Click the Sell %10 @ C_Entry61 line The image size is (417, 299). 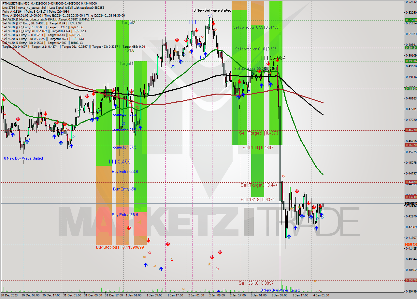pyautogui.click(x=42, y=27)
